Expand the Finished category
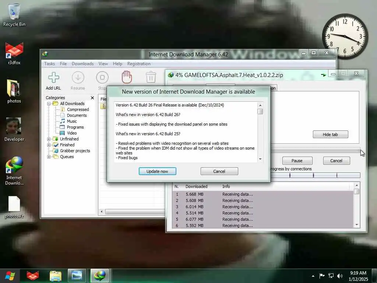Image resolution: width=377 pixels, height=283 pixels. pos(49,145)
